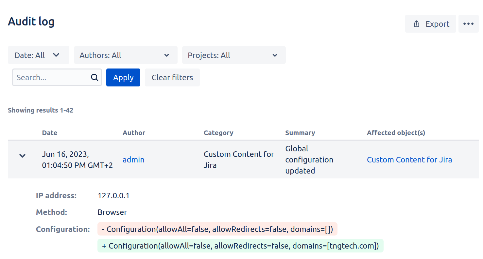This screenshot has width=483, height=259.
Task: Open the Custom Content for Jira link
Action: pyautogui.click(x=409, y=160)
